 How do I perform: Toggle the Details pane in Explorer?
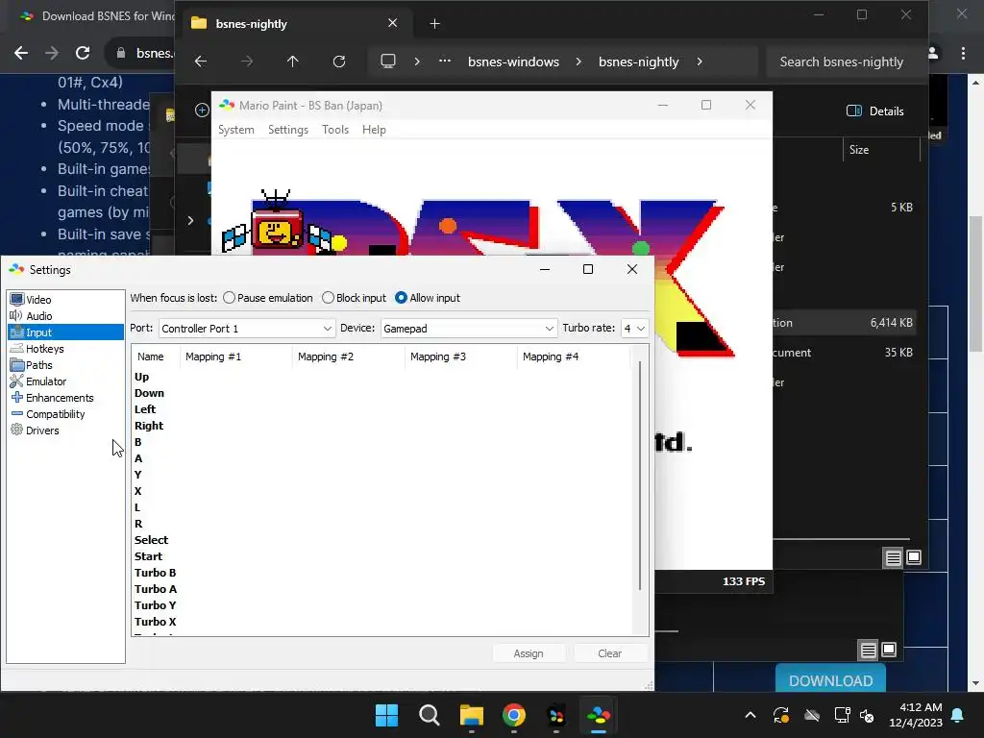[875, 111]
